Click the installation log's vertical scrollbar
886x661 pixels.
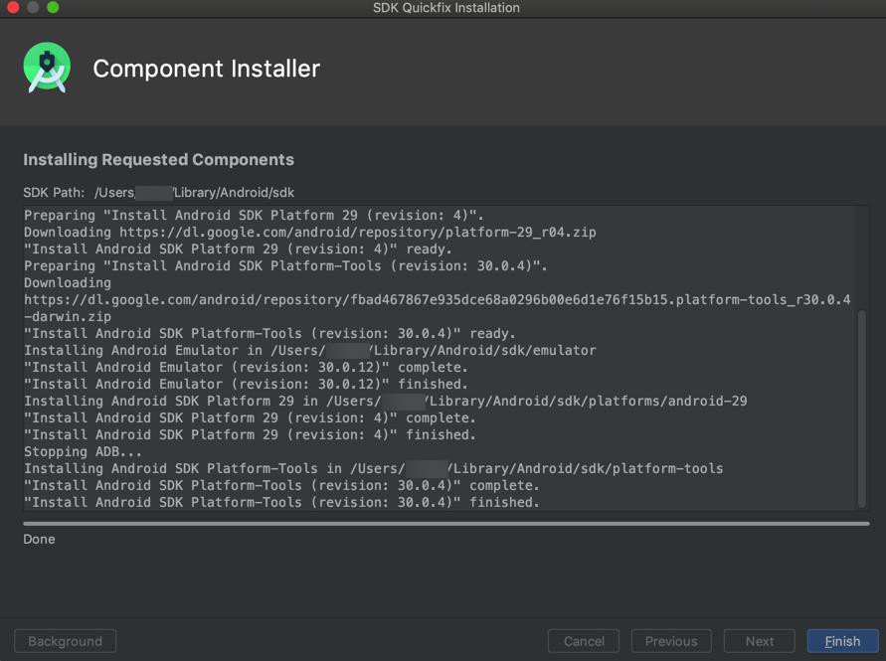tap(862, 409)
